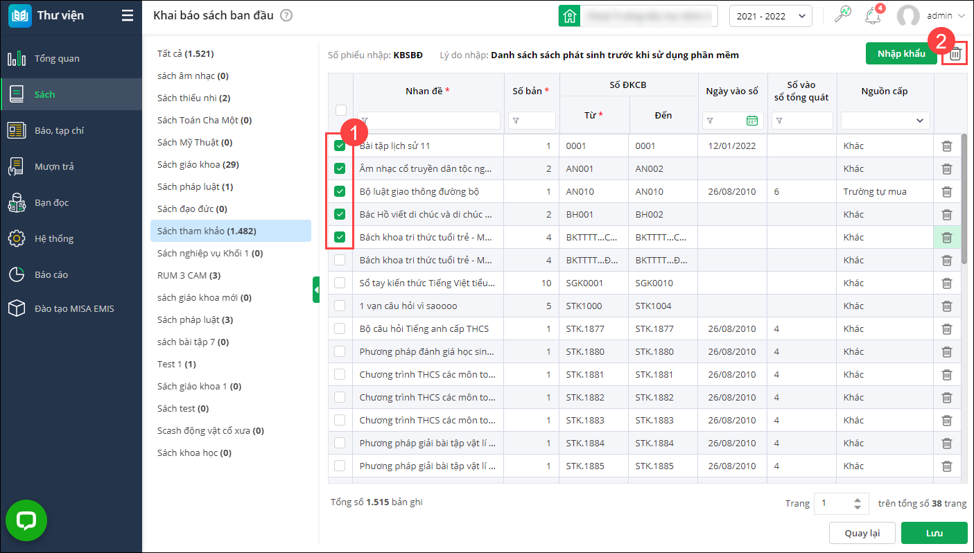Delete the row Bài tập lịch sử 11
Viewport: 974px width, 553px height.
946,146
